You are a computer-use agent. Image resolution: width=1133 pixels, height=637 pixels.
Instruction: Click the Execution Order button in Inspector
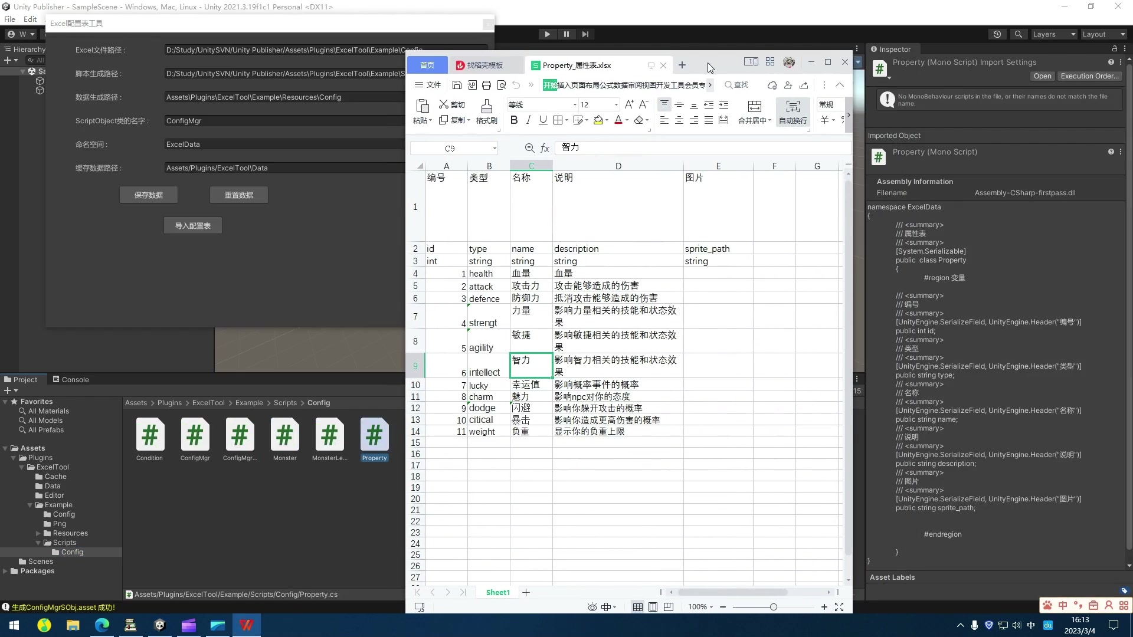coord(1089,76)
